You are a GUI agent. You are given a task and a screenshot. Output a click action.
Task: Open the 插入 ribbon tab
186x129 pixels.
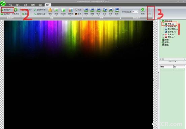pos(18,5)
